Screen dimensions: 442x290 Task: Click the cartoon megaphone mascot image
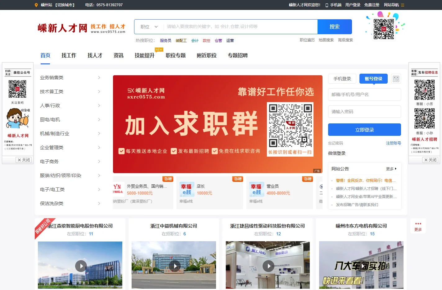(18, 118)
